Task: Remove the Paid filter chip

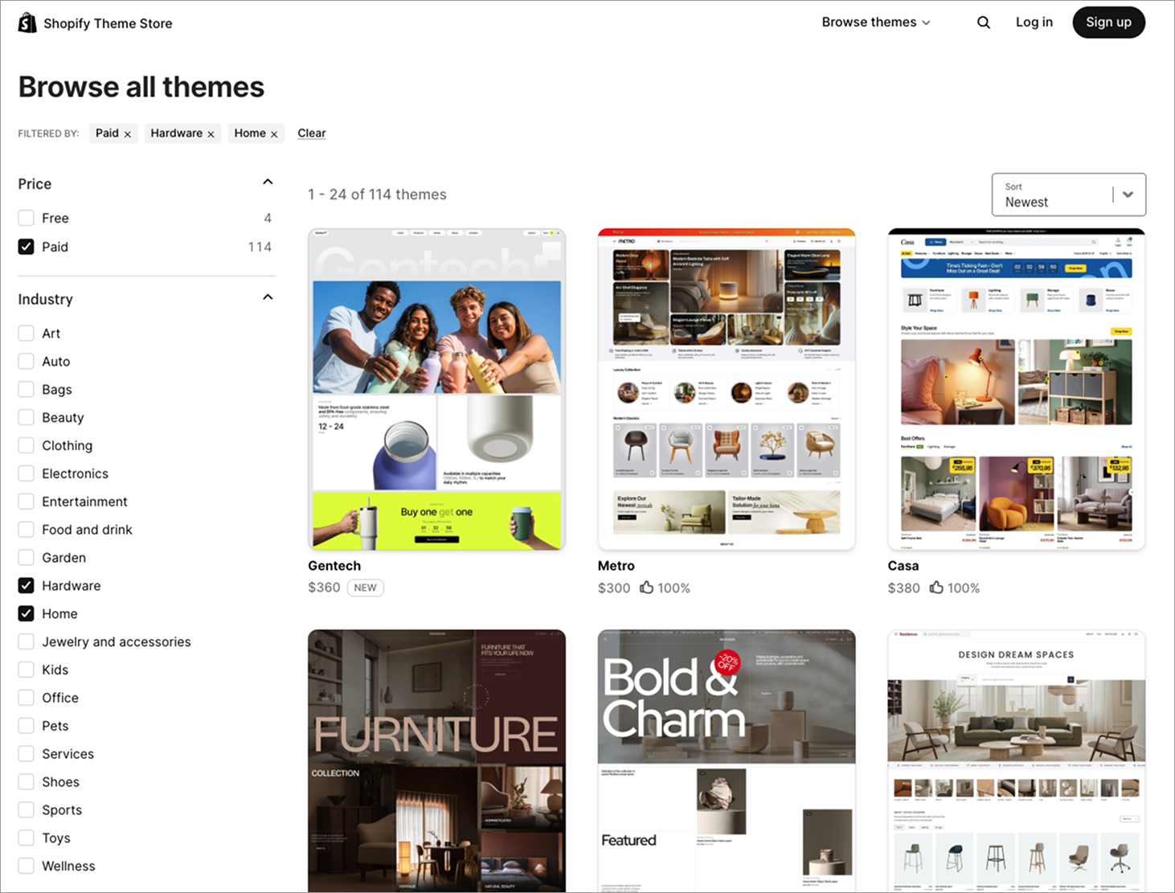Action: pyautogui.click(x=128, y=133)
